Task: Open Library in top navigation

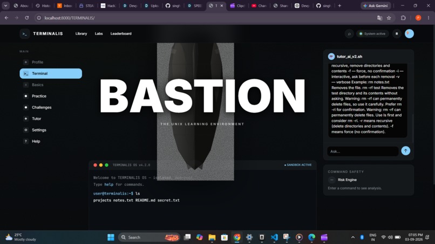Action: [x=81, y=34]
